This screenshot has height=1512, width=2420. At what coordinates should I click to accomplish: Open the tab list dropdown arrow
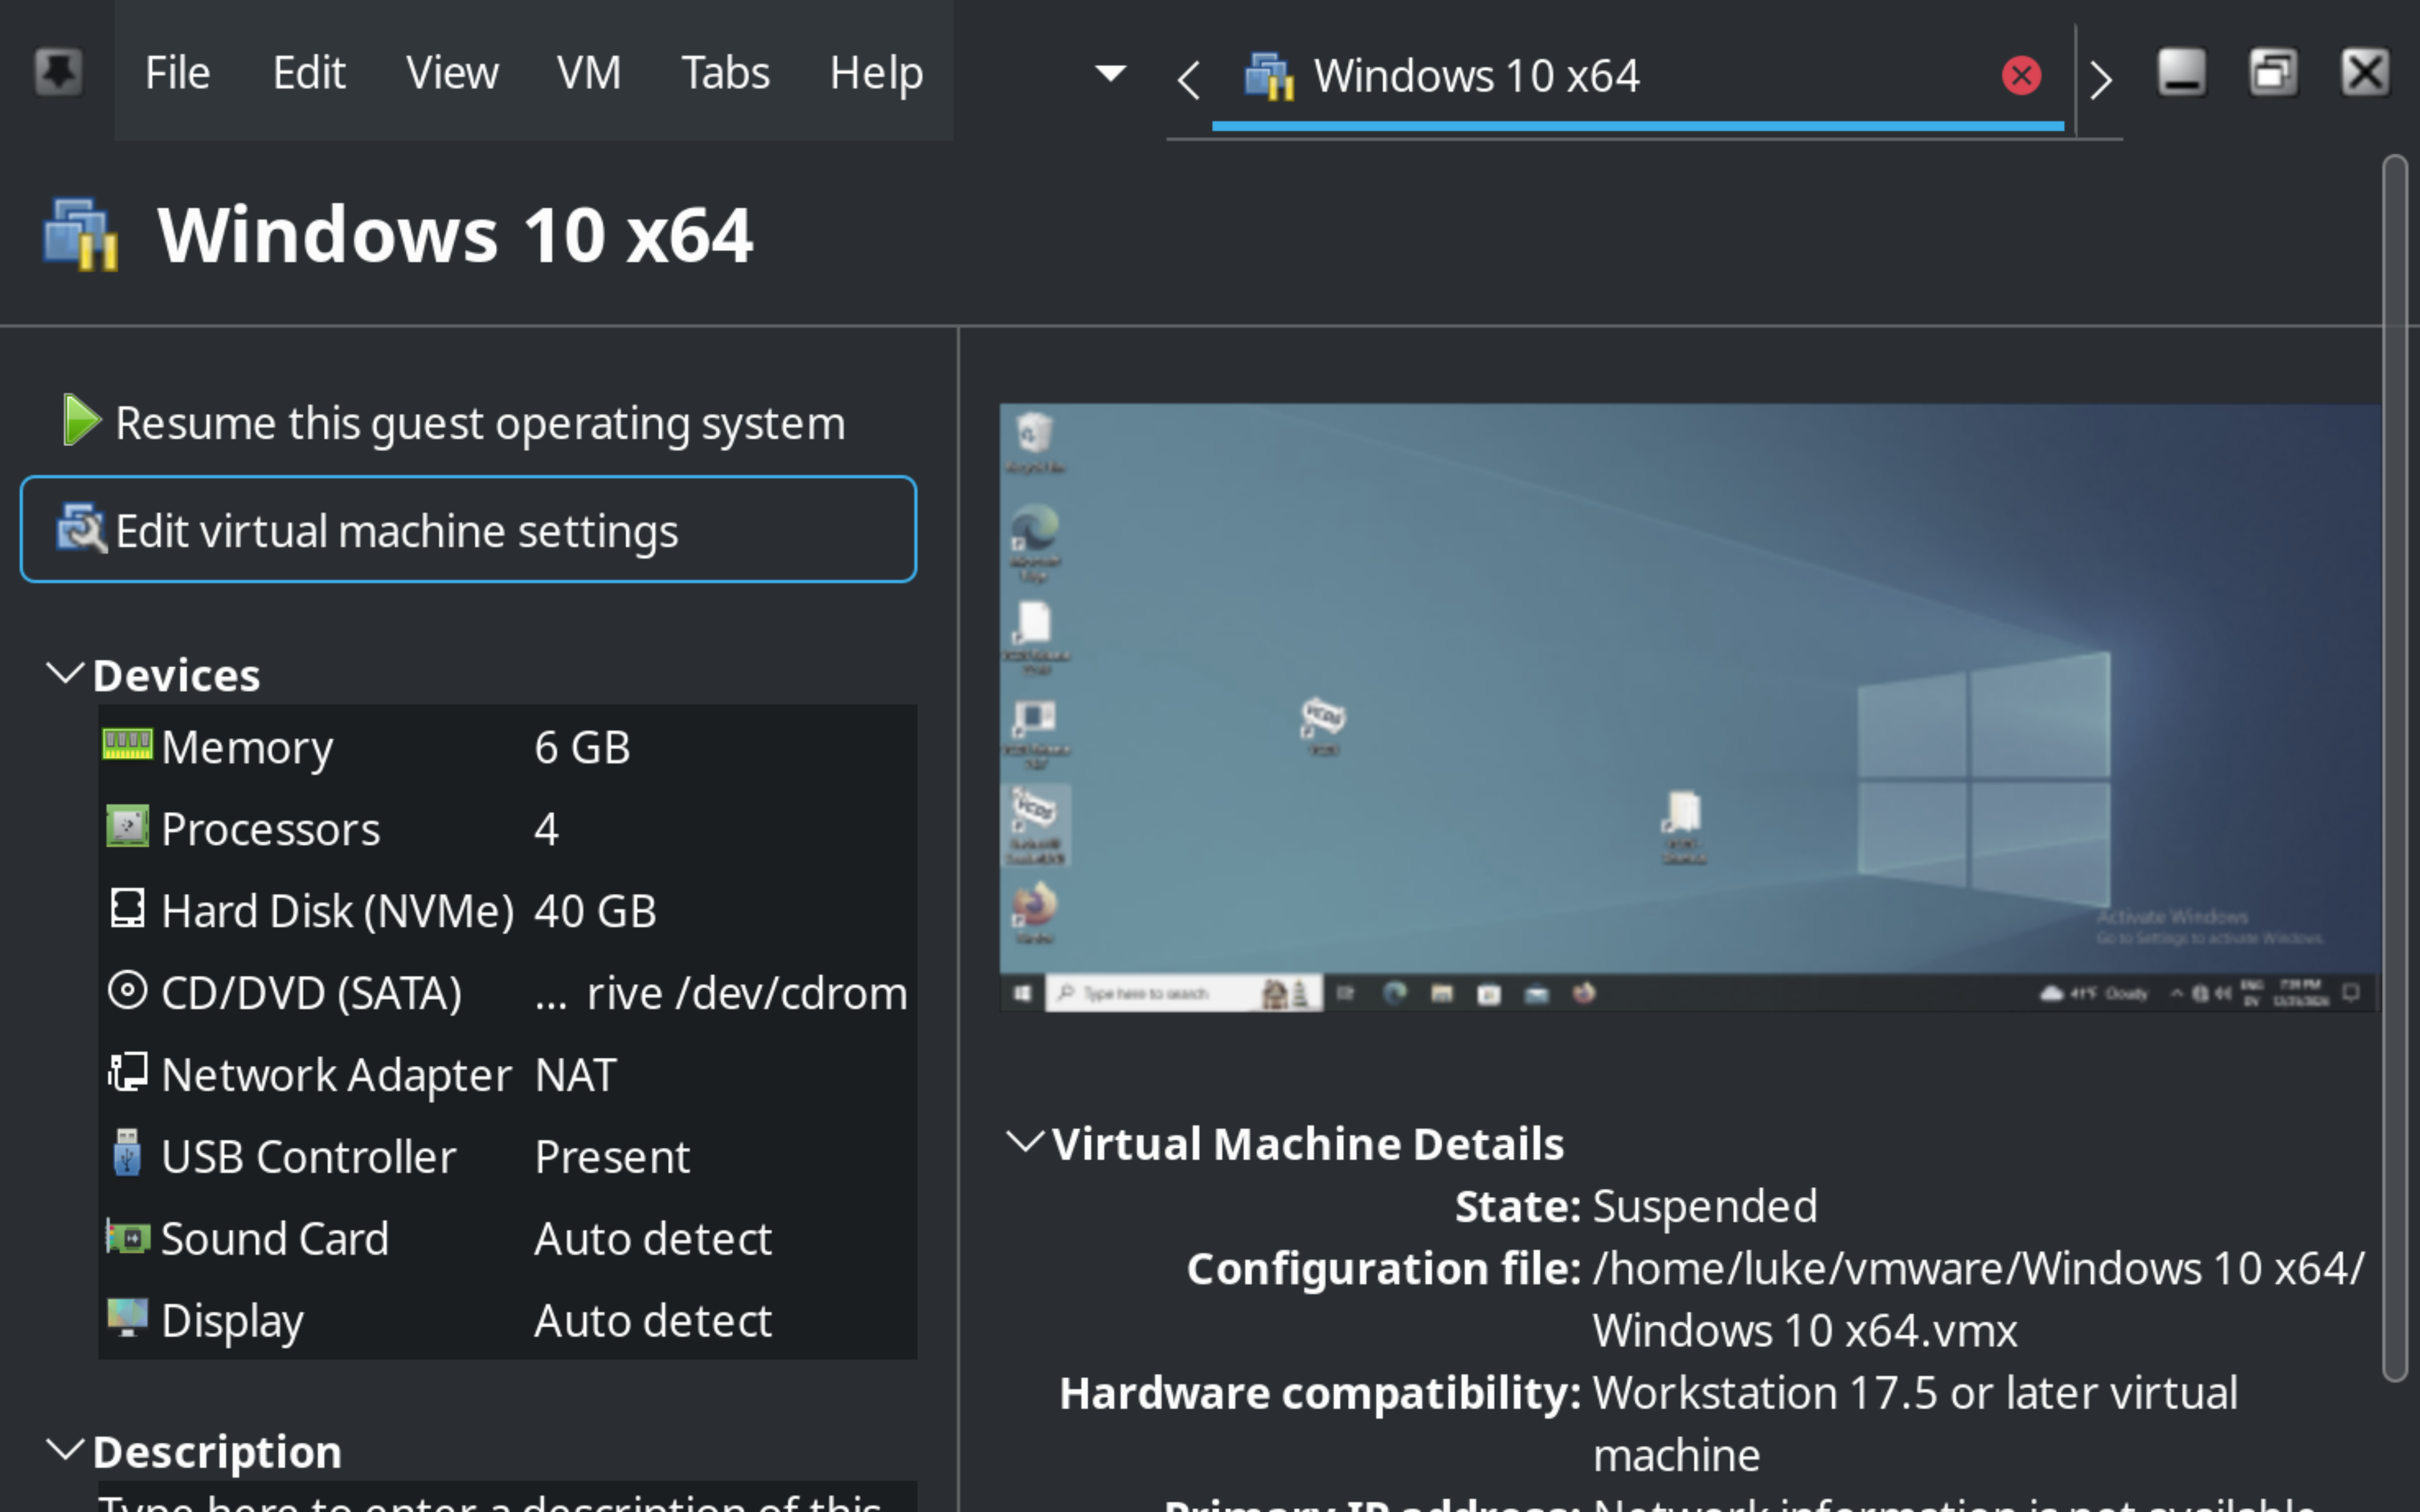click(x=1110, y=73)
